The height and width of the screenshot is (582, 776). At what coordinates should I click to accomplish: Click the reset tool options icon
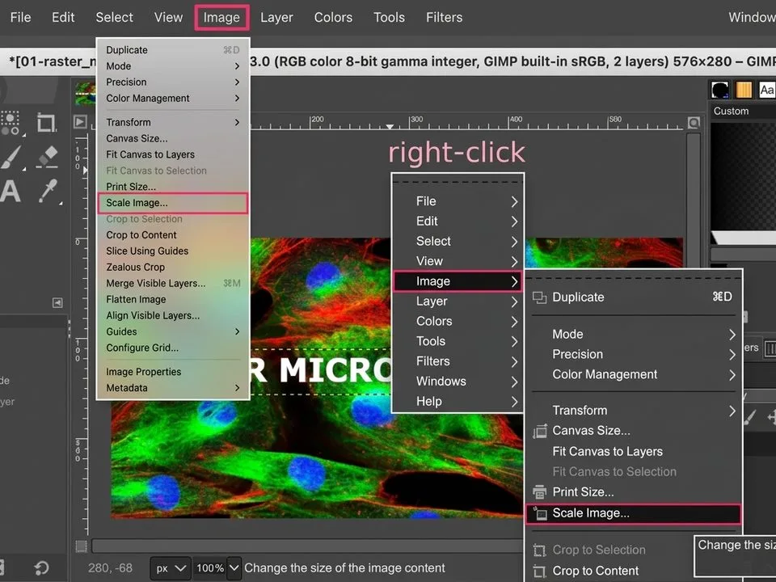click(x=41, y=567)
